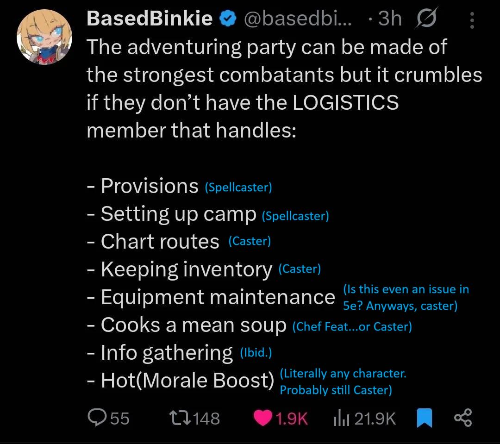Click the 3h timestamp link
Screen dimensions: 500x444
tap(389, 19)
